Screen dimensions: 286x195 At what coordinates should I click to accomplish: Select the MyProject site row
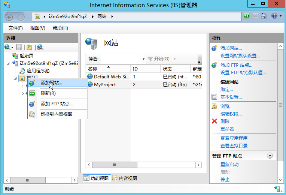(144, 85)
